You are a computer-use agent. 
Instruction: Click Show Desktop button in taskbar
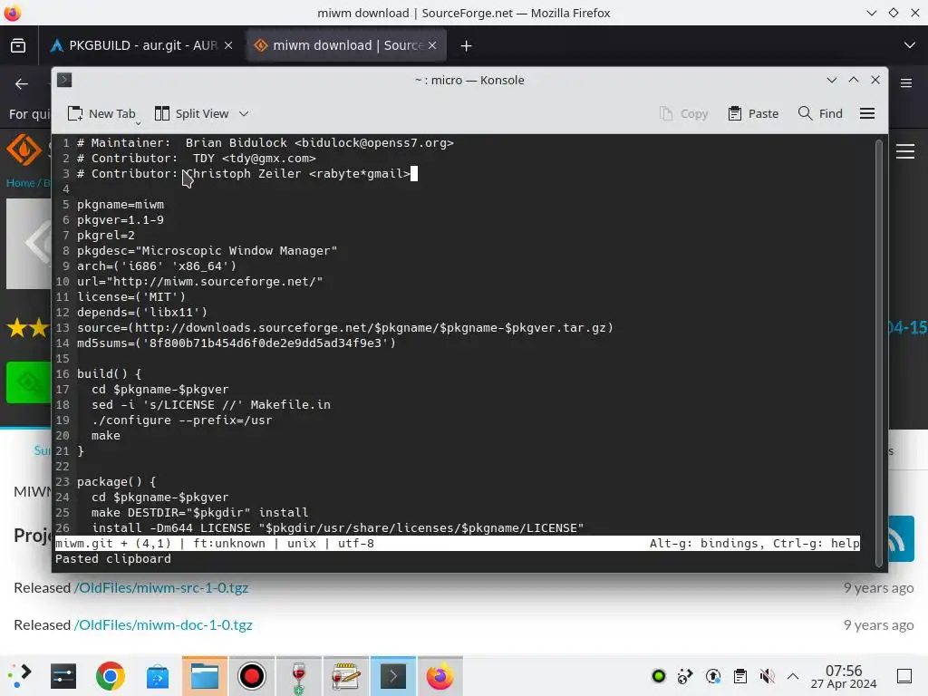point(904,676)
